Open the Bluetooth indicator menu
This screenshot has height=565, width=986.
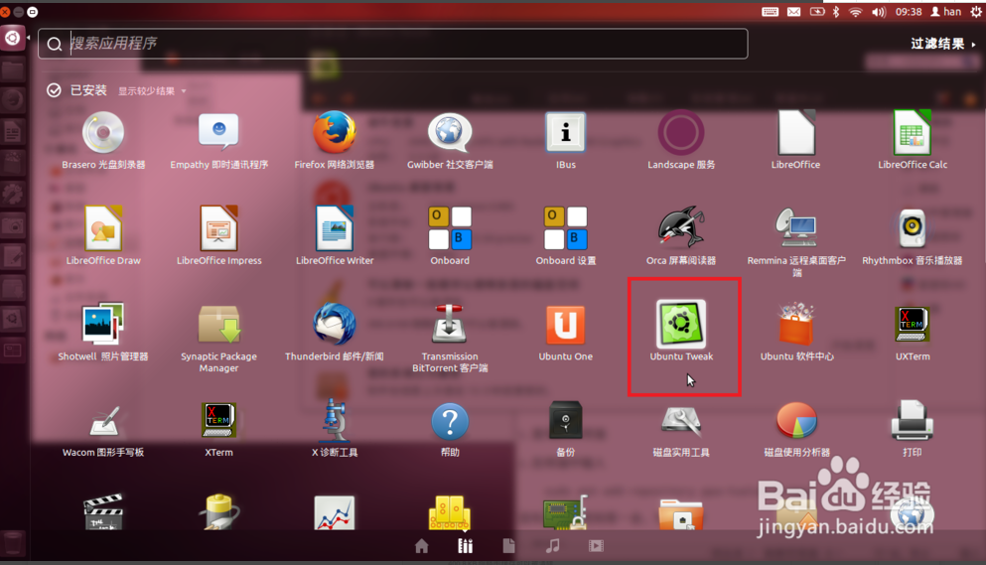(x=836, y=11)
